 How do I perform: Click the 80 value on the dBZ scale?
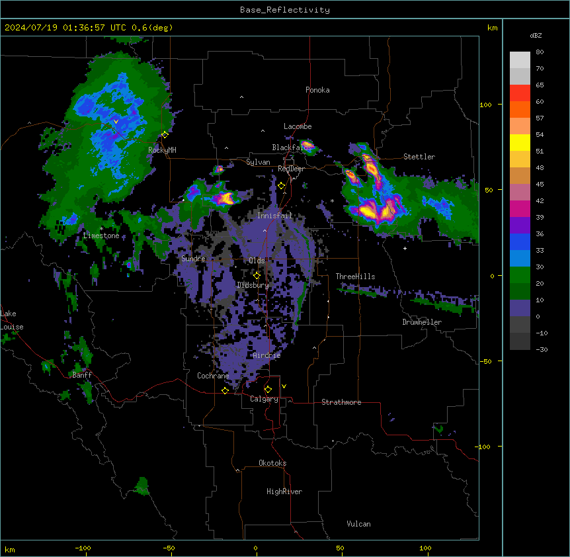click(540, 52)
